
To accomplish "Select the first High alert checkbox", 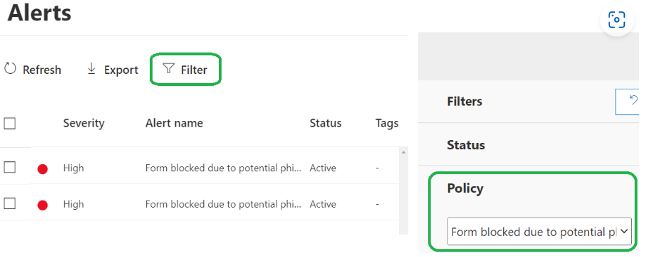I will [x=9, y=168].
